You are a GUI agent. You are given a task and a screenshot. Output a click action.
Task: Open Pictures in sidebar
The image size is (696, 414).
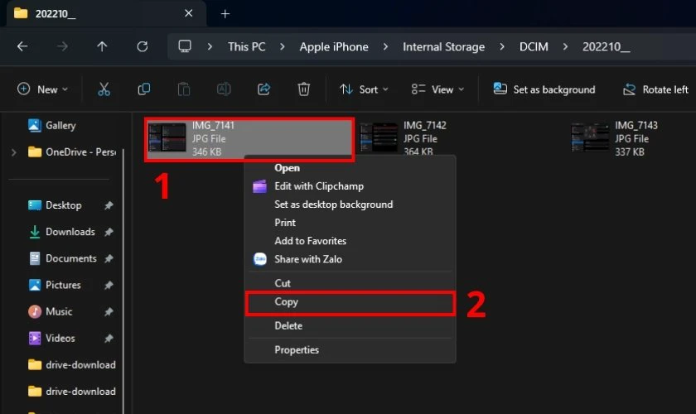(x=55, y=285)
